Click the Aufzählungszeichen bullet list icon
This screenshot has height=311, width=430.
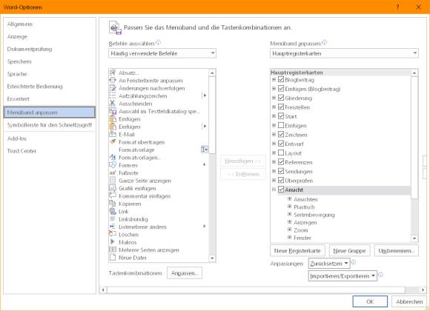coord(113,96)
